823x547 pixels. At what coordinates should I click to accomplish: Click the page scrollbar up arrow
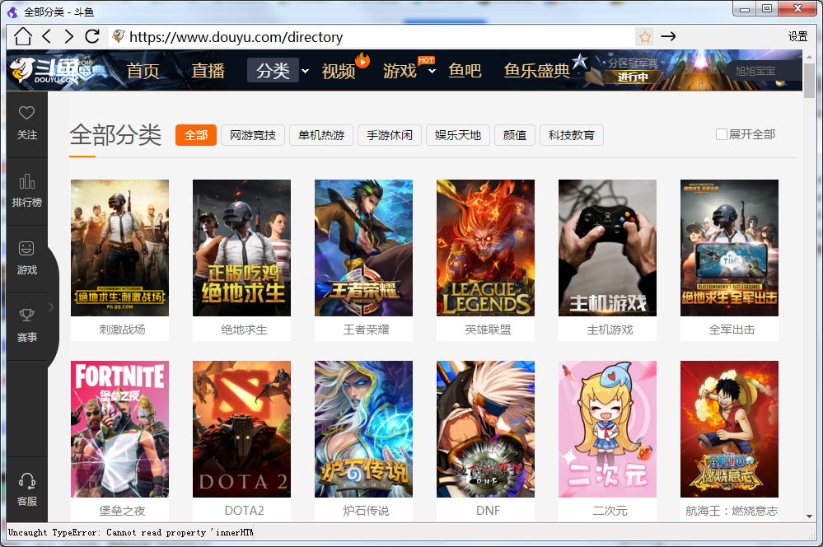(809, 57)
